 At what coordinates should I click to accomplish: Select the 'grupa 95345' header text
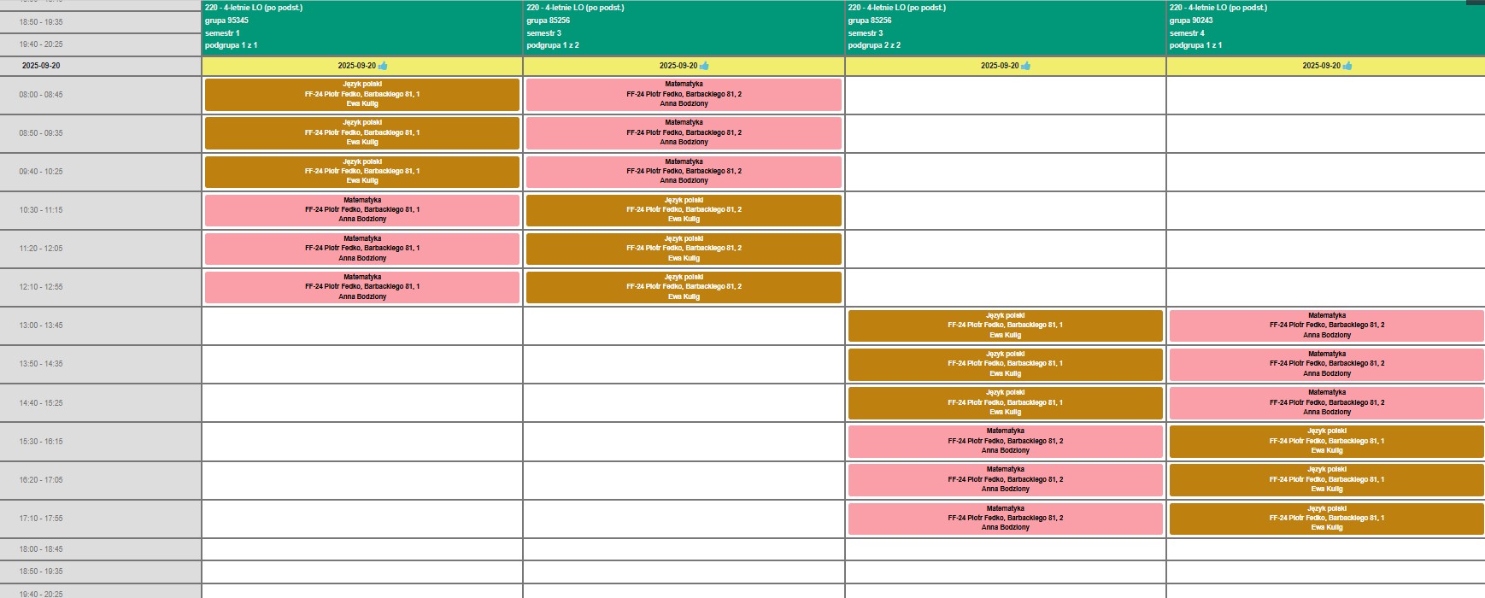226,21
